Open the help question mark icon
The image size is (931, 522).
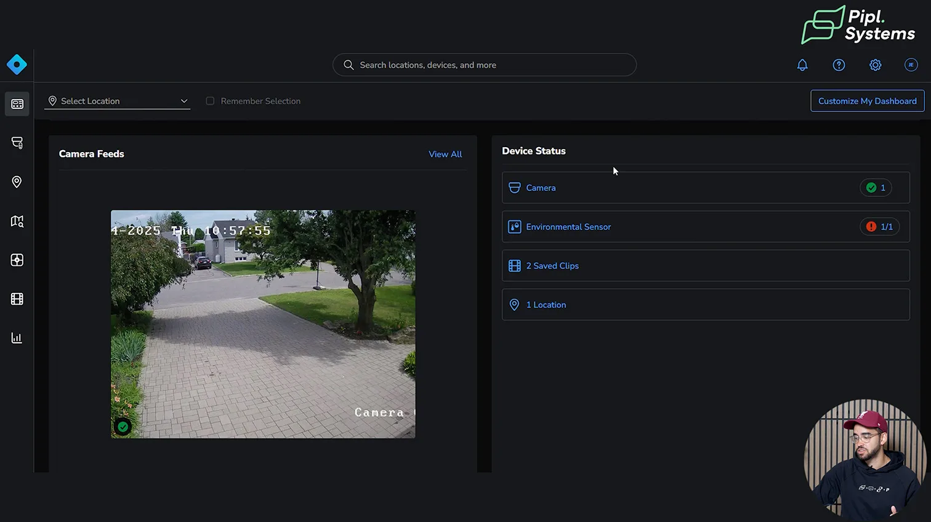point(839,65)
